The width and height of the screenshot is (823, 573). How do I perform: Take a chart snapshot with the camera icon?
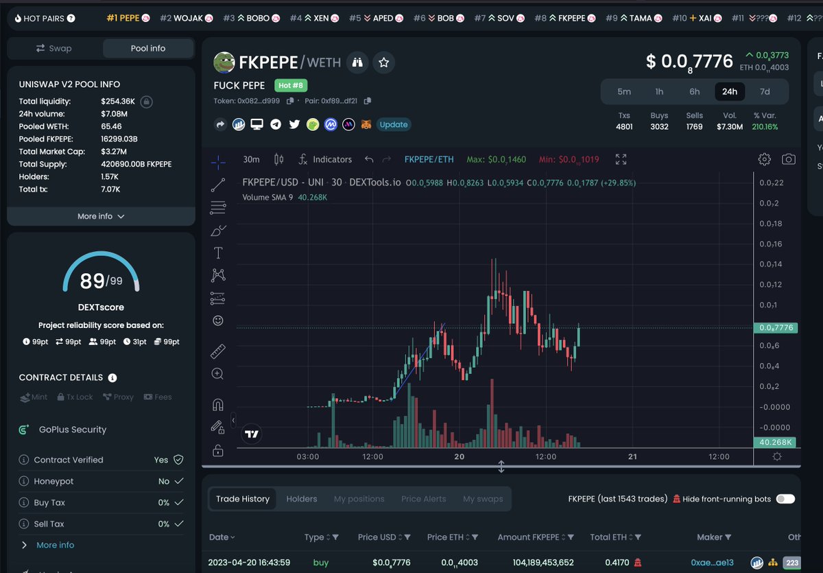(x=789, y=159)
